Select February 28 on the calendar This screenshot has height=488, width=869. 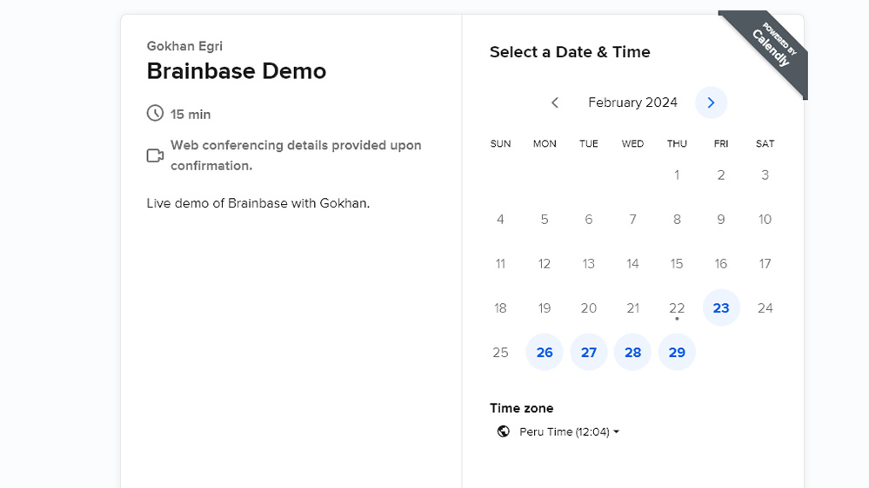click(632, 352)
